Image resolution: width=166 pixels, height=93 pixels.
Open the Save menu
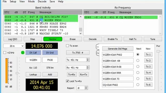point(52,2)
